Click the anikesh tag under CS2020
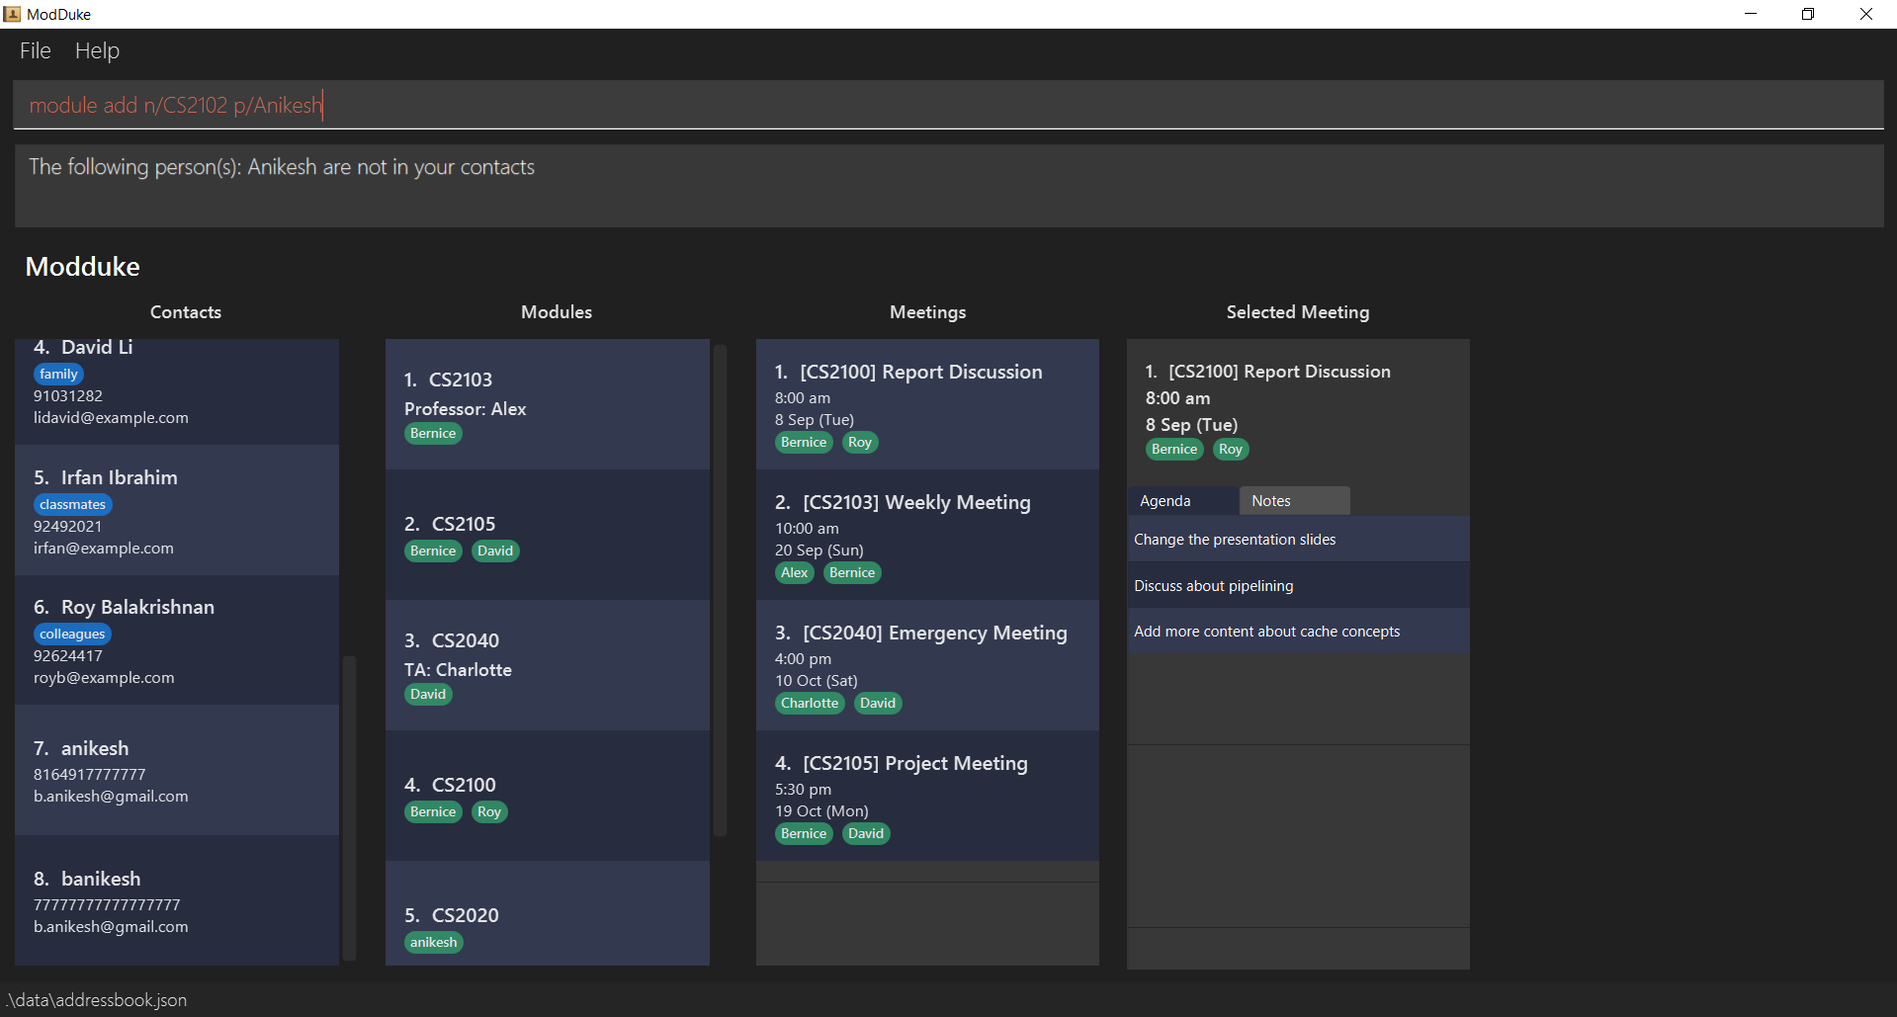 tap(434, 942)
